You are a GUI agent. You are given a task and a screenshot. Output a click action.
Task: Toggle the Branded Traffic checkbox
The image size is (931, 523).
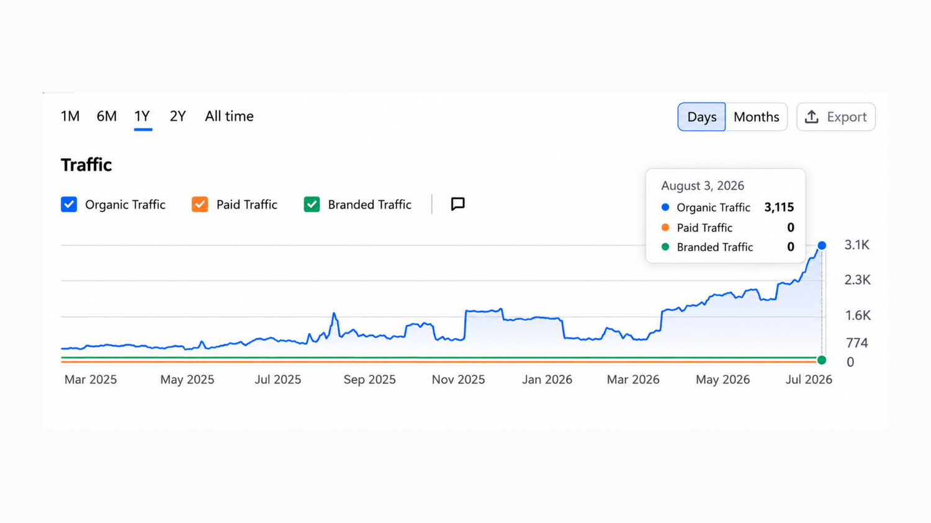(x=312, y=204)
